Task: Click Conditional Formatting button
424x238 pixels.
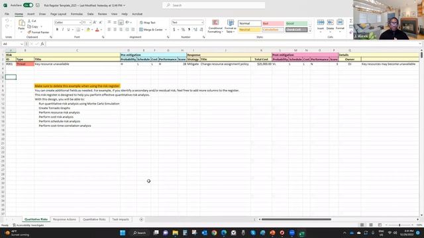Action: coord(215,26)
